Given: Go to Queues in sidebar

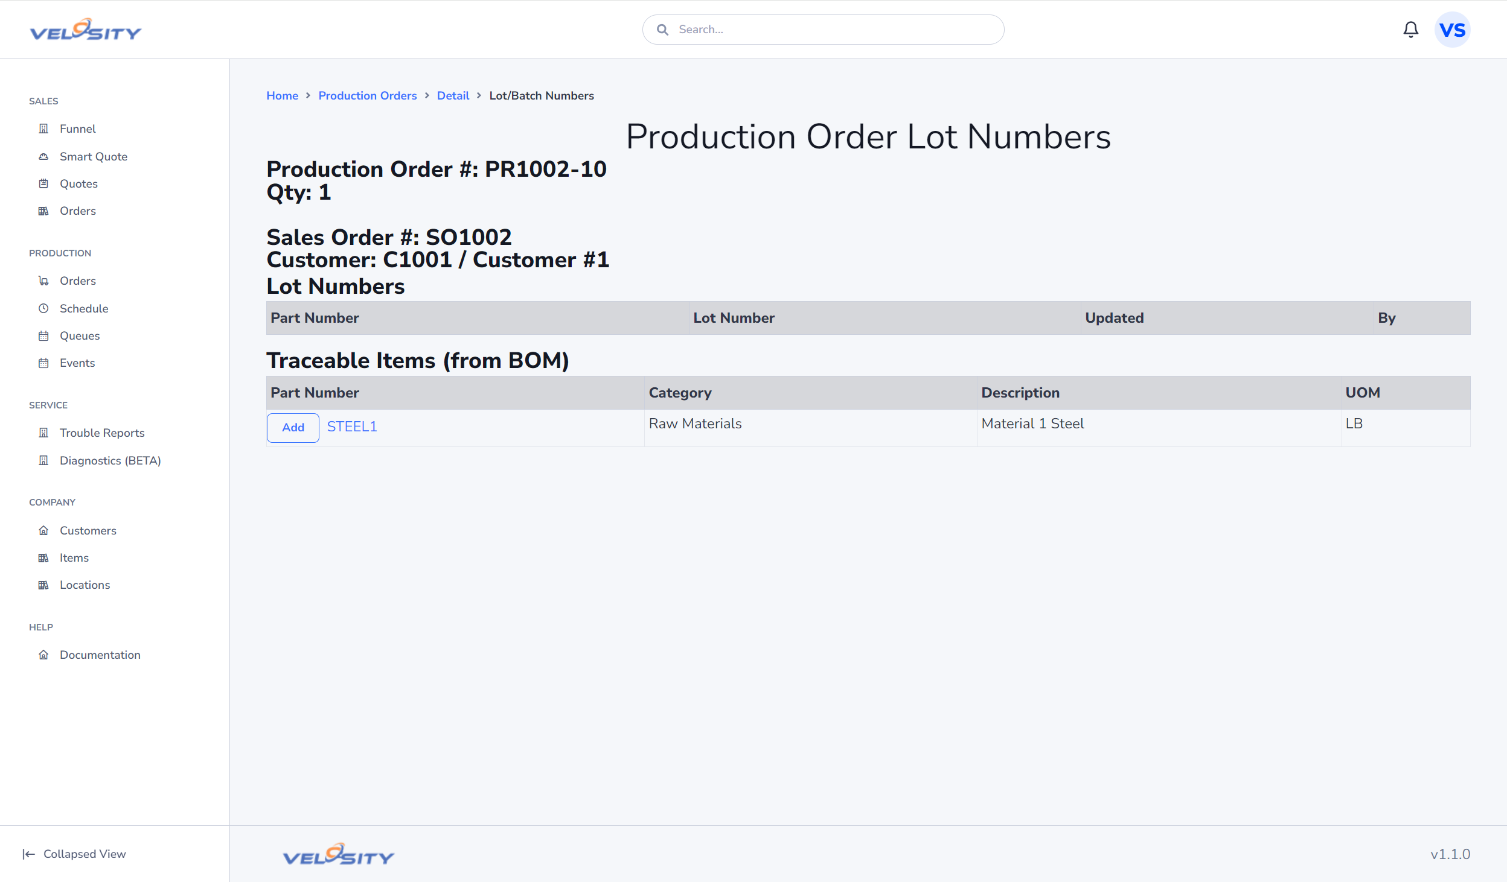Looking at the screenshot, I should point(80,335).
